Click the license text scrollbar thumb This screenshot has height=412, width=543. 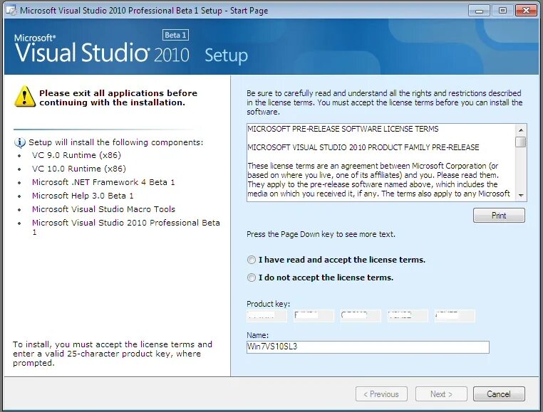click(521, 142)
